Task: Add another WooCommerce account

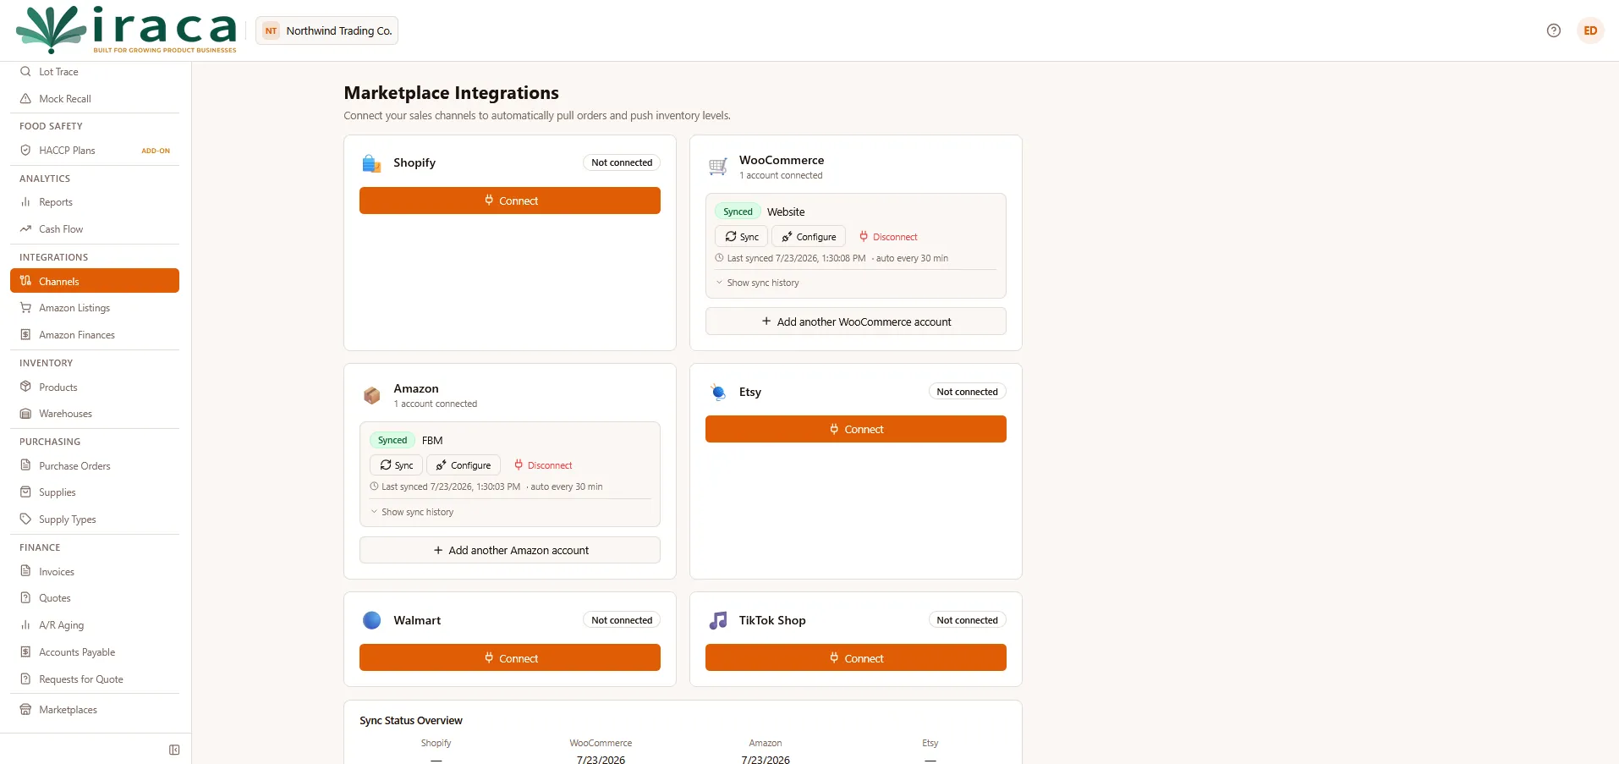Action: tap(856, 322)
